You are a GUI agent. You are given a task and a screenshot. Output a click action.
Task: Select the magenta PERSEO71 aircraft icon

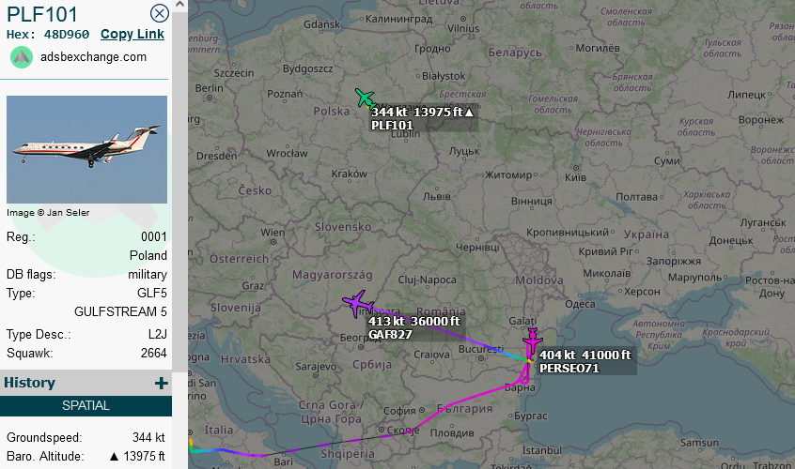coord(533,342)
